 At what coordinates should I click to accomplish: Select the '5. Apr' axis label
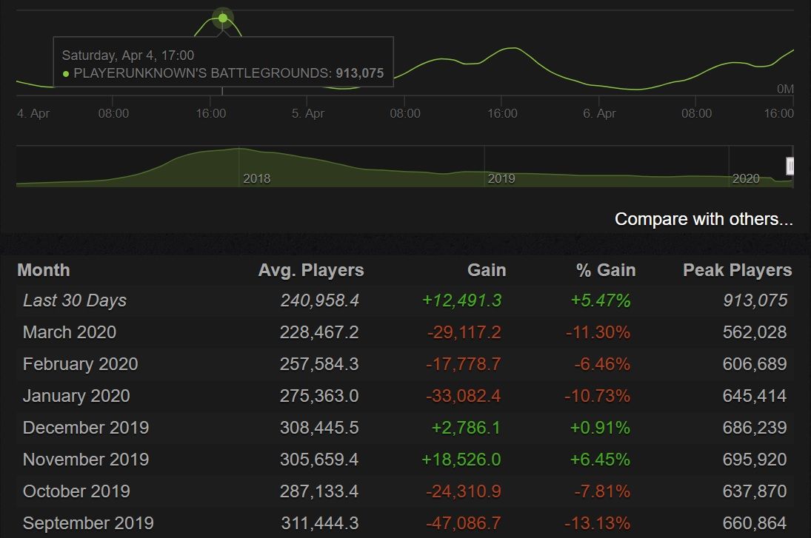[x=308, y=113]
